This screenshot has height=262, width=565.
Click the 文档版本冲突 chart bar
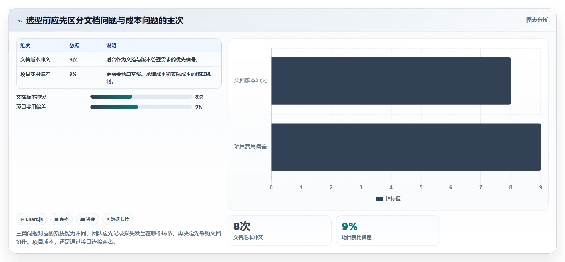[x=391, y=81]
